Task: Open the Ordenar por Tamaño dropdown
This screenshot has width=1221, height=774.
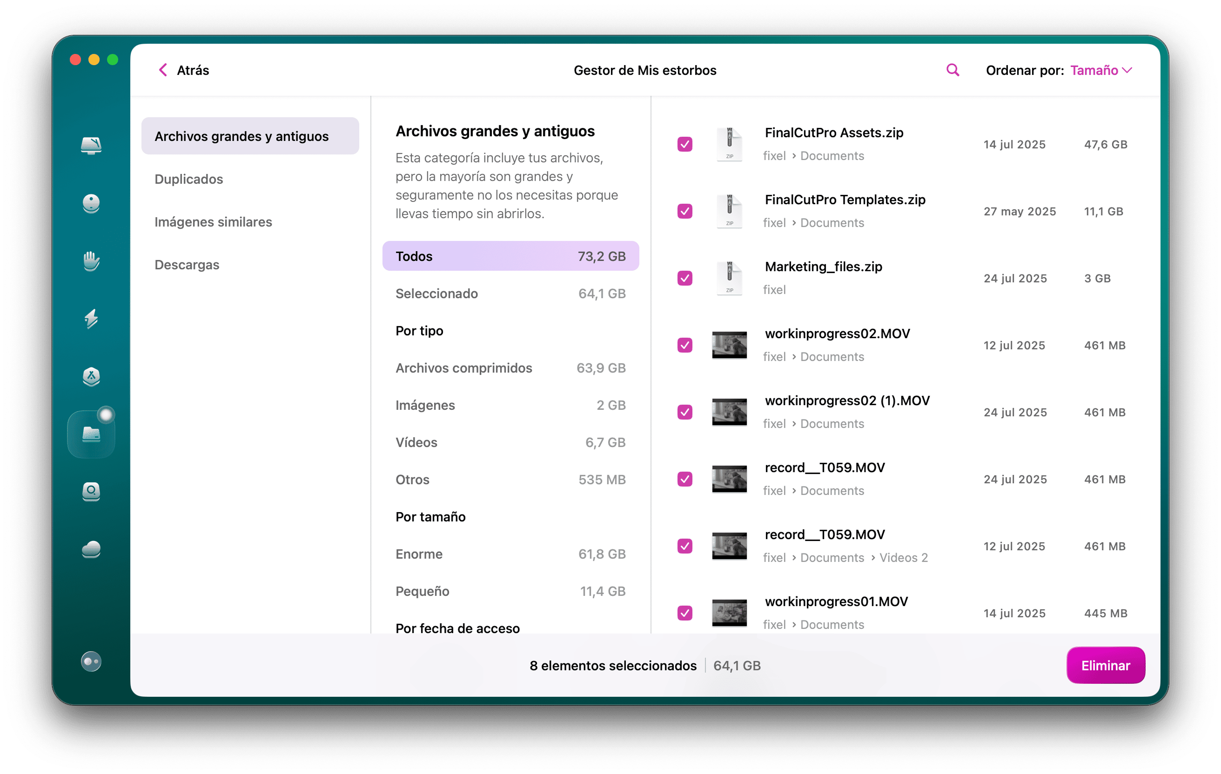Action: click(x=1100, y=70)
